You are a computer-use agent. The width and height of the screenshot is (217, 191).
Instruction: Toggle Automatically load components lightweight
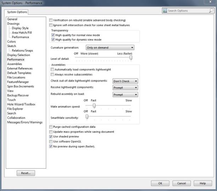[52, 70]
